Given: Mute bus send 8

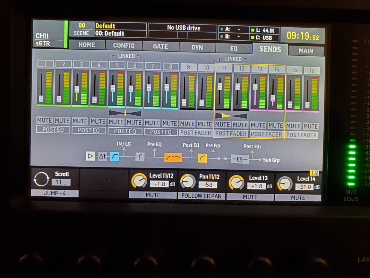Looking at the screenshot, I should point(170,123).
